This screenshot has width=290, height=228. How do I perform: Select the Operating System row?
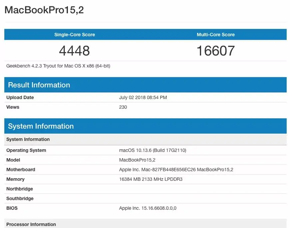pyautogui.click(x=26, y=150)
